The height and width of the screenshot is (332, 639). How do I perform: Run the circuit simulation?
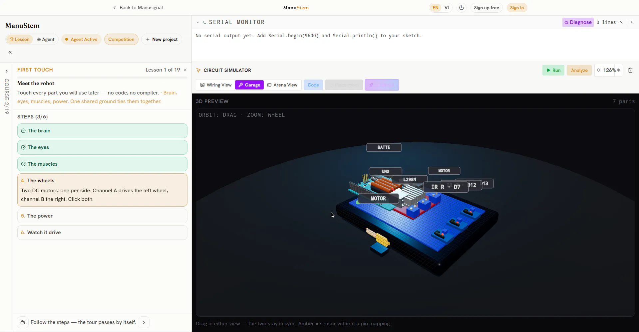pos(553,70)
